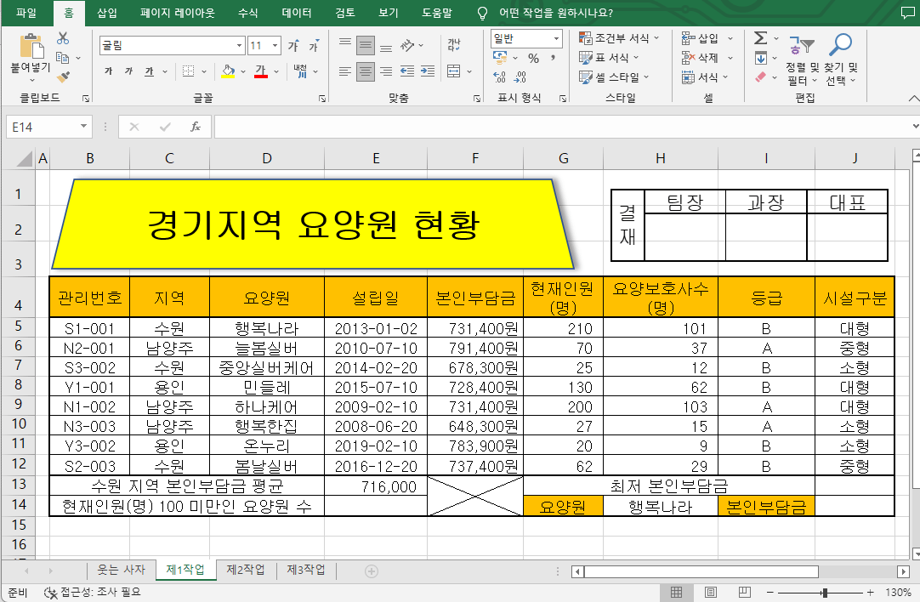This screenshot has width=920, height=602.
Task: Click the Clear eraser icon
Action: pyautogui.click(x=760, y=77)
